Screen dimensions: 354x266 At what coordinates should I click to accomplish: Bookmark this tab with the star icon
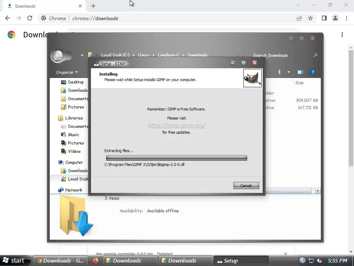pyautogui.click(x=310, y=18)
